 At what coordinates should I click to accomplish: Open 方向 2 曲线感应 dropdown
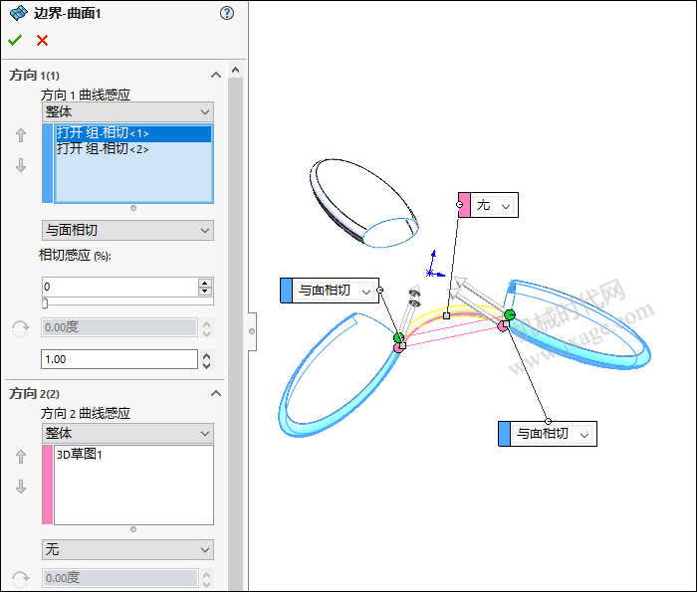127,433
